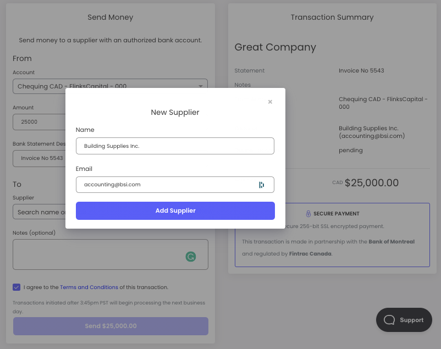Click into the supplier Email field
Screen dimensions: 441x349
coord(165,185)
